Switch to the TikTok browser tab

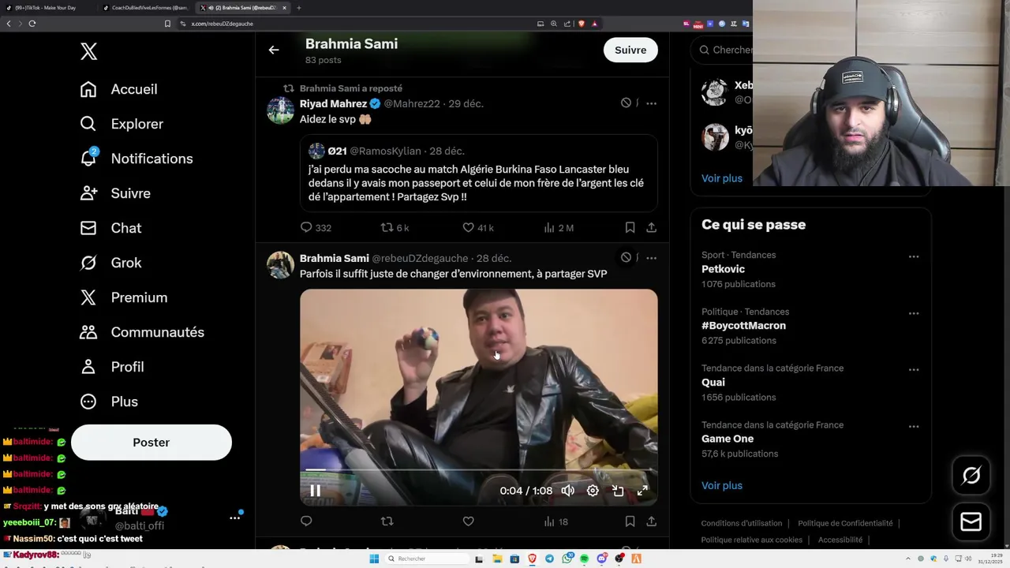(x=47, y=8)
